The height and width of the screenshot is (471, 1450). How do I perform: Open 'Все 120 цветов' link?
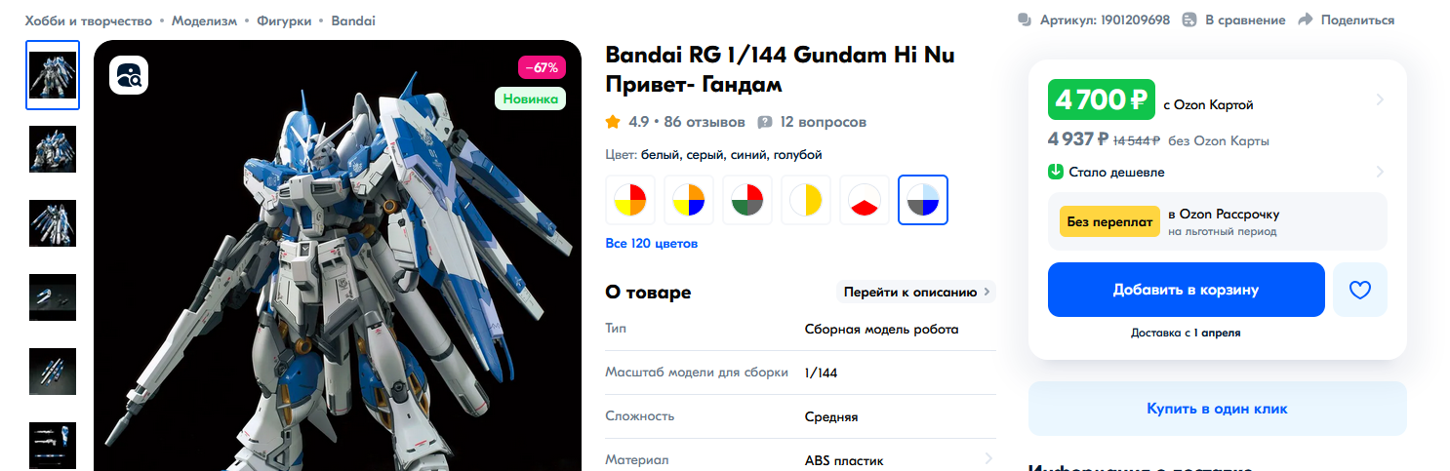(x=652, y=243)
